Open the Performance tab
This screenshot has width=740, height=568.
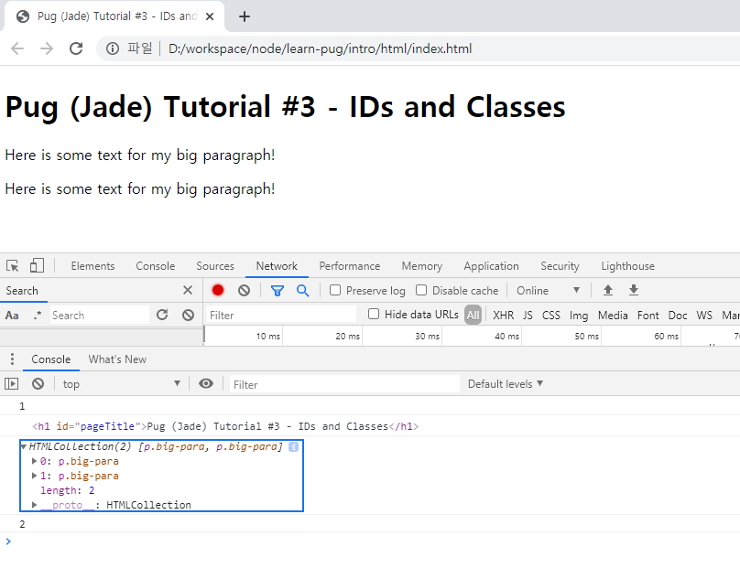tap(350, 266)
